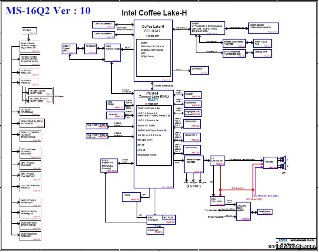Select the CPU +VCCIO(0.95V) block
The image size is (319, 252).
[x=31, y=188]
